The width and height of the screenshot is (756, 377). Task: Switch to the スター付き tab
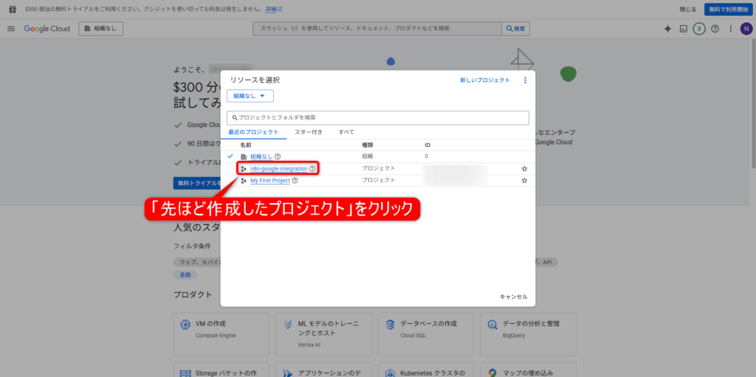click(308, 132)
